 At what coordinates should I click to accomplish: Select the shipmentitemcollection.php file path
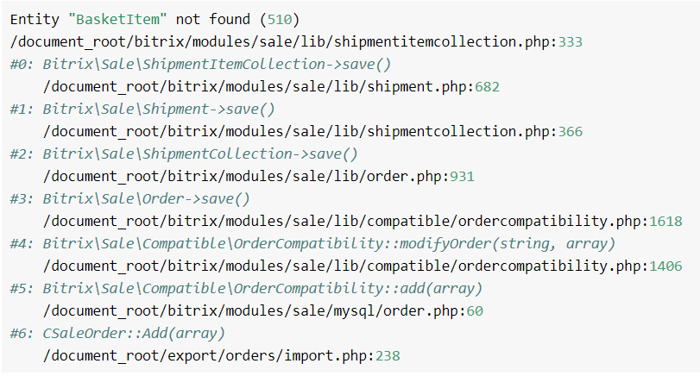tap(283, 42)
